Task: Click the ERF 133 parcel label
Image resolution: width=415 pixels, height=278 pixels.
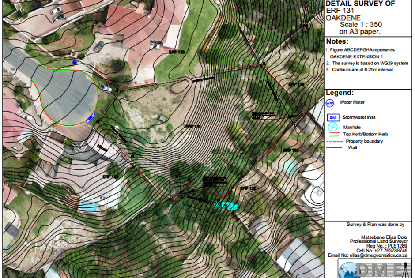Action: click(x=291, y=150)
